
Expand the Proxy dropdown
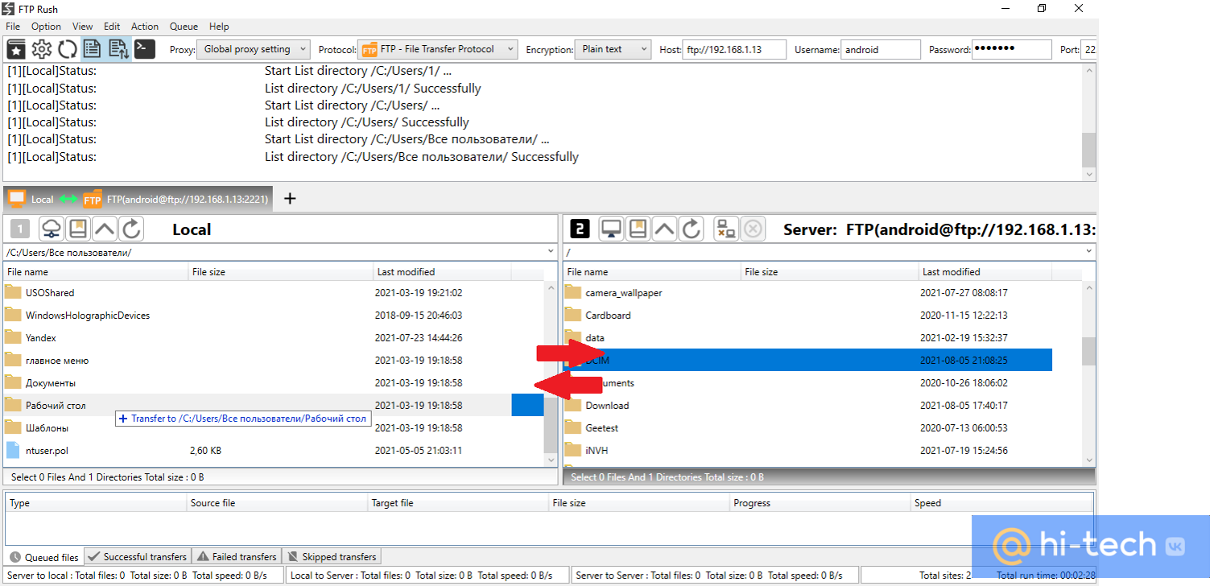tap(254, 49)
